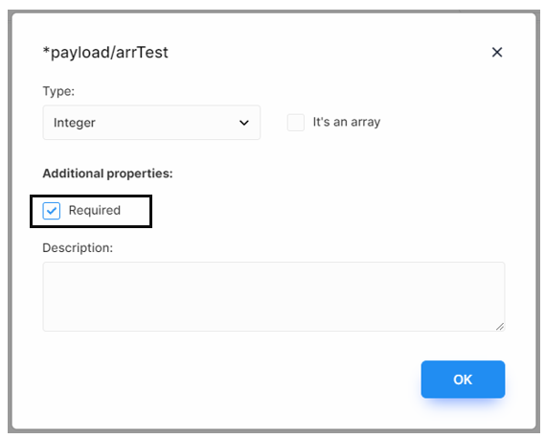Close the payload/arrTest dialog with X
Screen dimensions: 545x439
click(x=497, y=53)
